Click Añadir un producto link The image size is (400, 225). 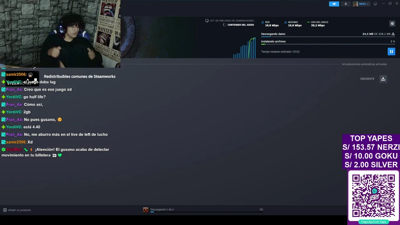pyautogui.click(x=19, y=210)
